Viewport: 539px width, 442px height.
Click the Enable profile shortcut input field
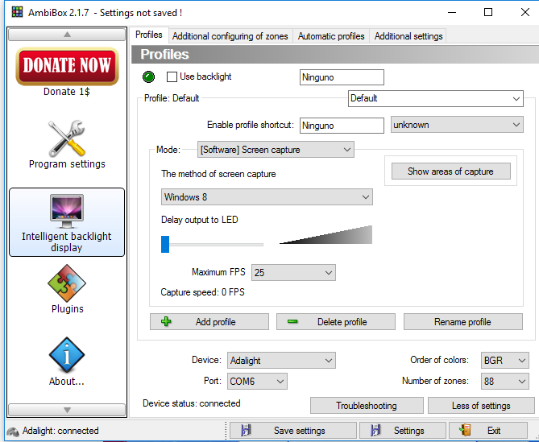pyautogui.click(x=342, y=126)
